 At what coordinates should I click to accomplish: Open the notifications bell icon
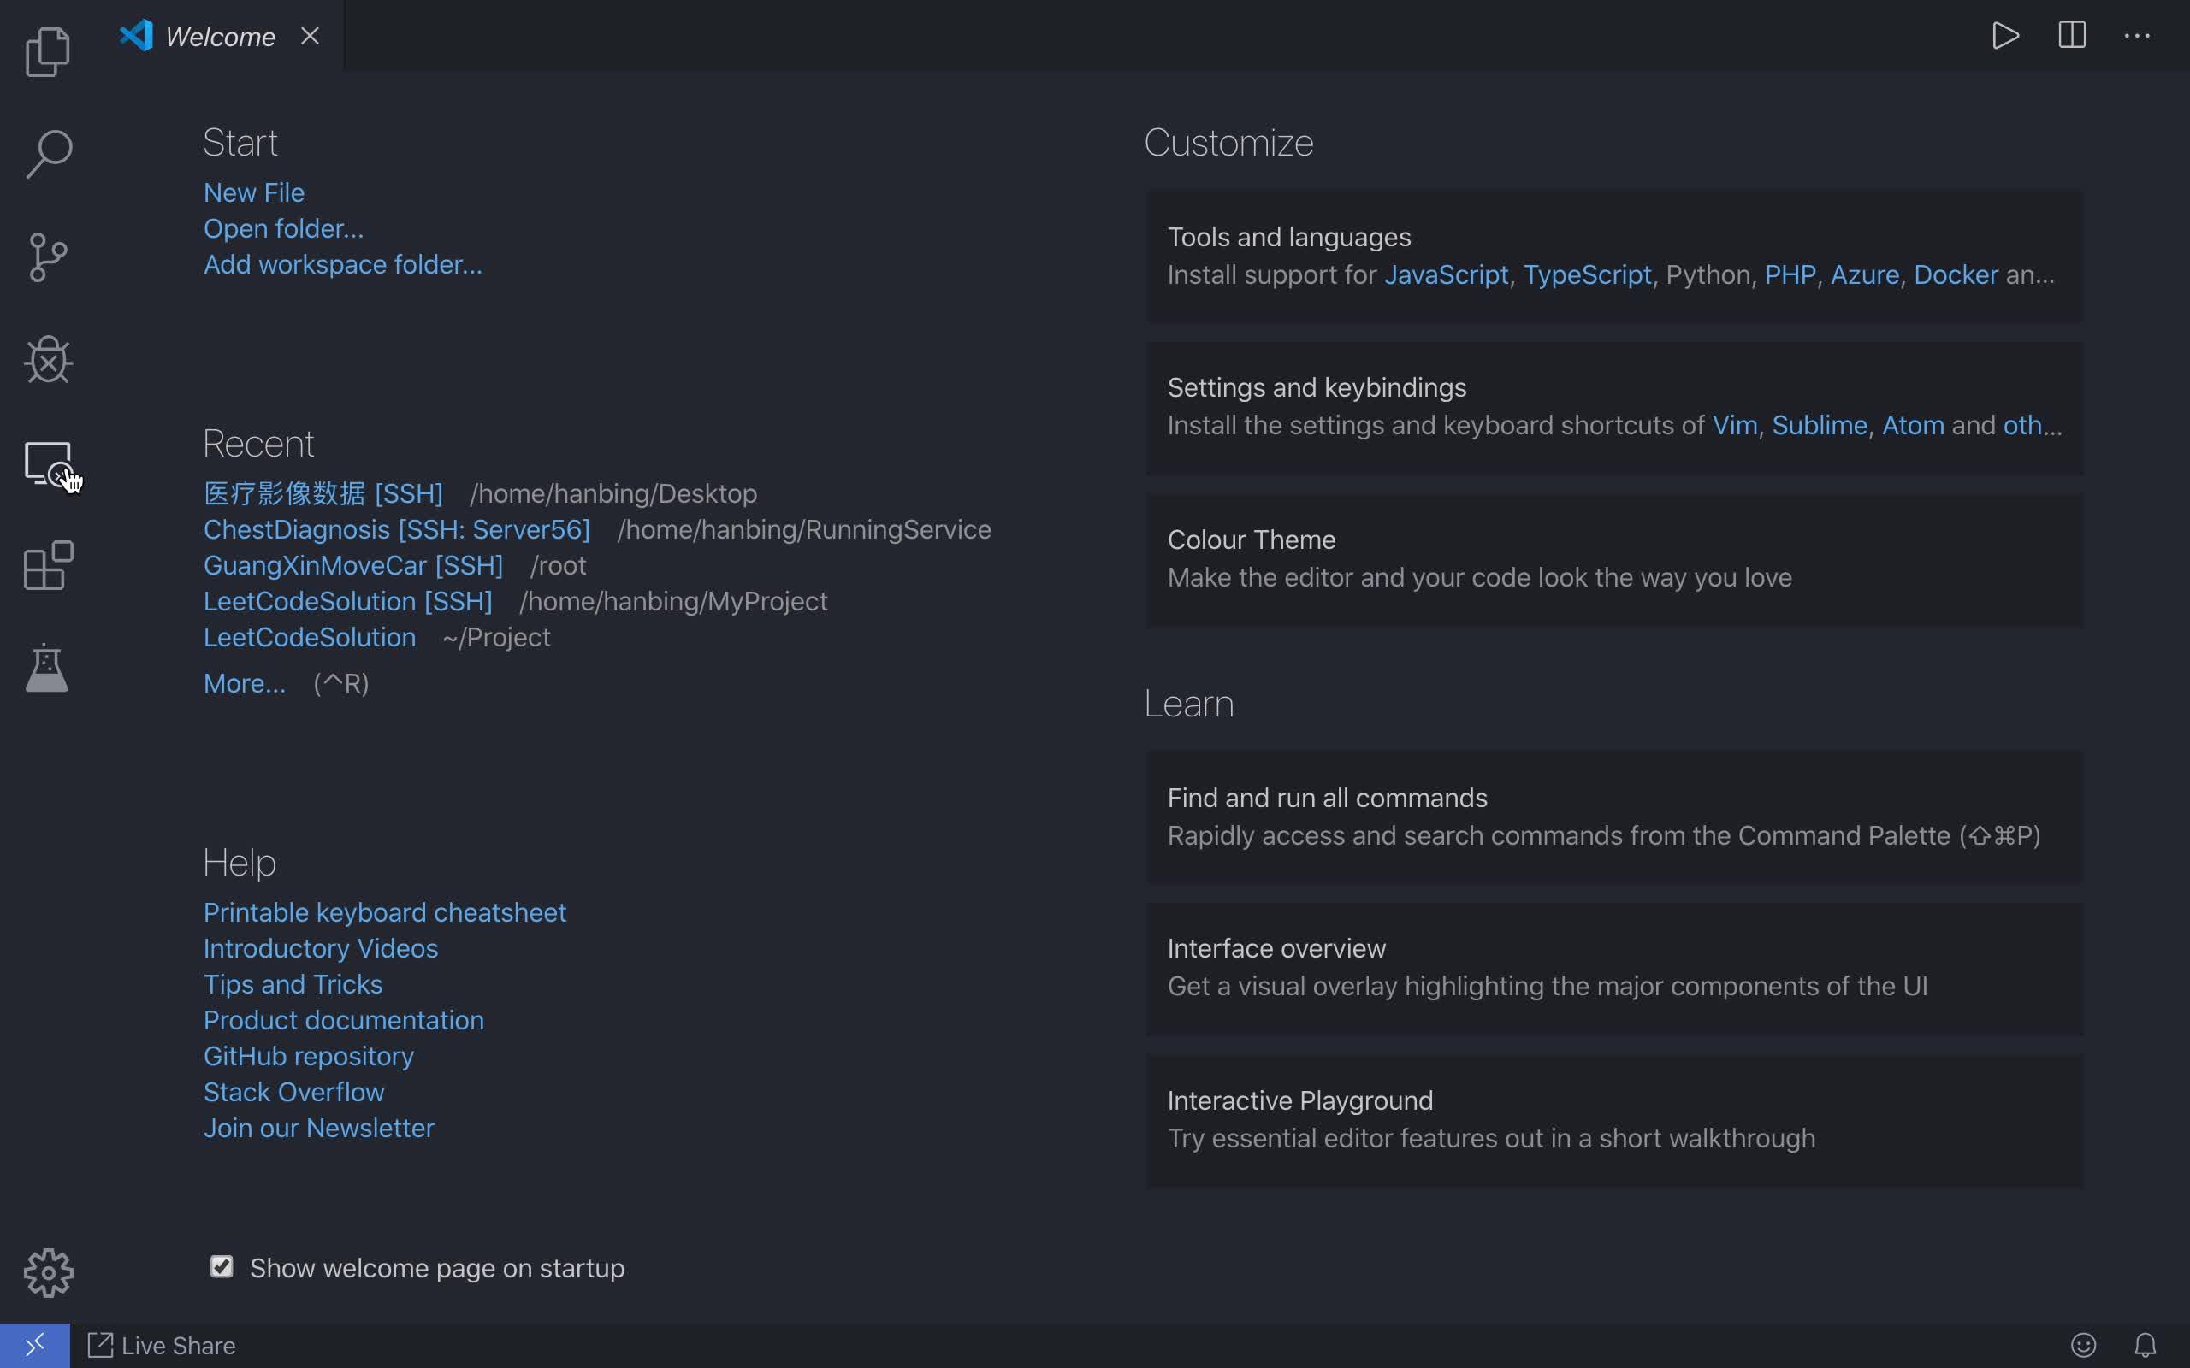[2146, 1346]
